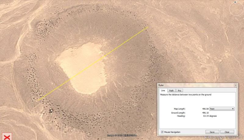Click the Heading value 63.34 degrees

(x=210, y=116)
